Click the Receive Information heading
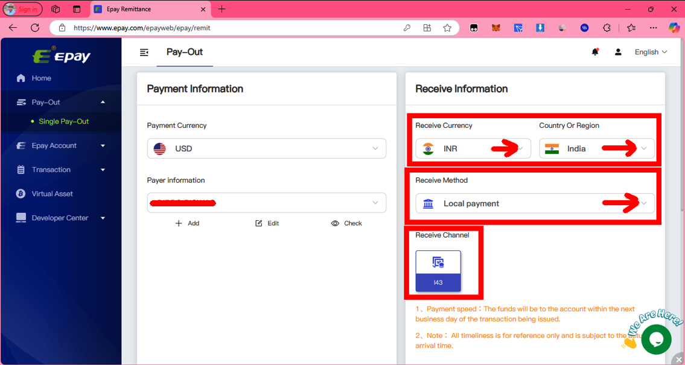Screen dimensions: 685x365 click(461, 89)
